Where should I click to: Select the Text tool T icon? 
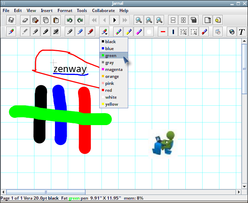(242, 32)
